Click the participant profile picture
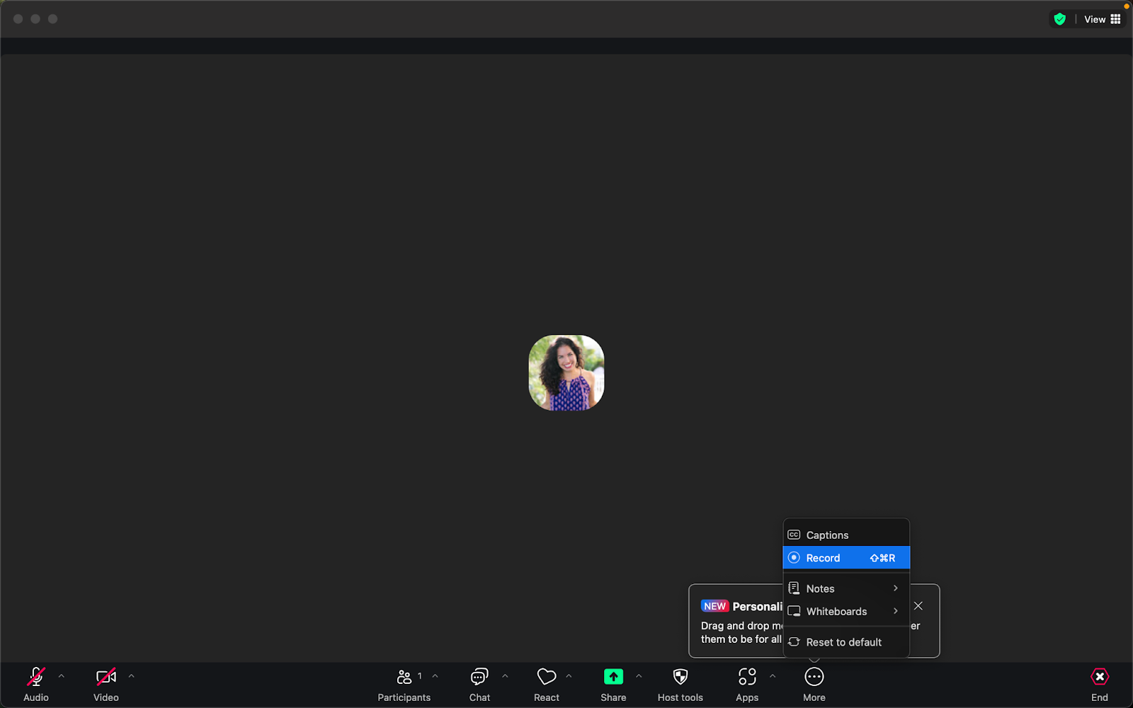 coord(566,373)
